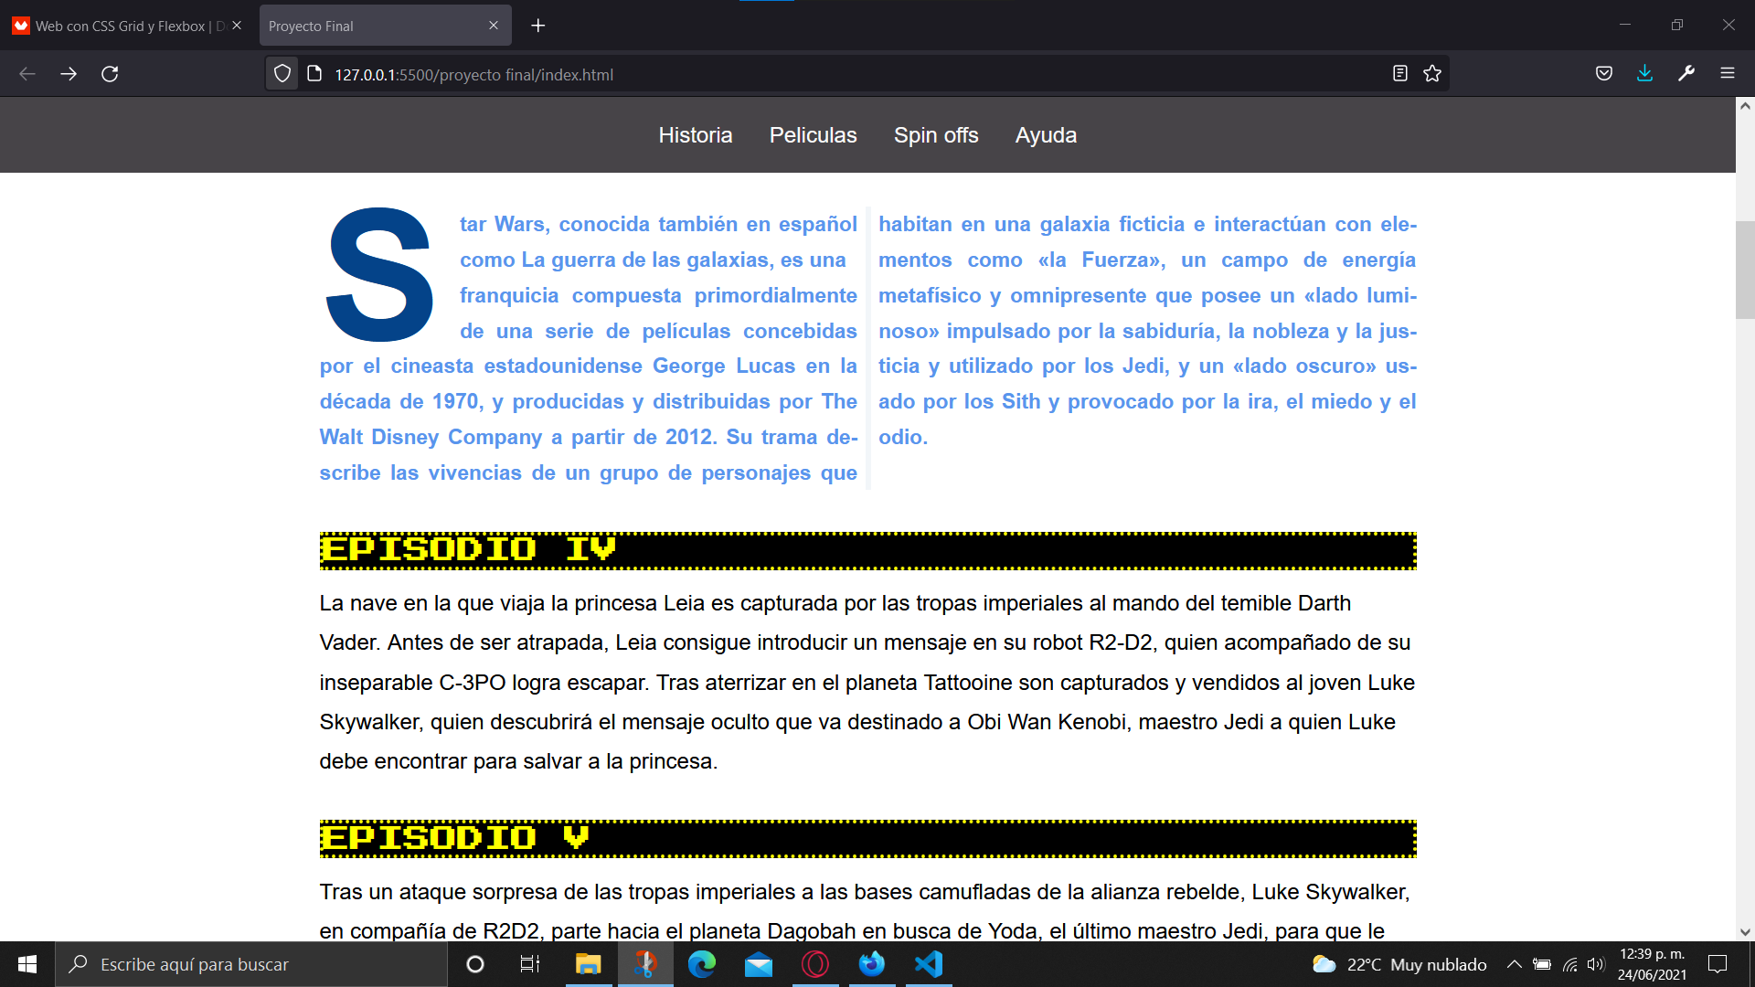
Task: Open Mail app from taskbar
Action: 759,964
